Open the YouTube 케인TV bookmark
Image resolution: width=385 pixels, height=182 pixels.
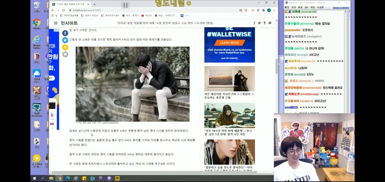(x=147, y=15)
